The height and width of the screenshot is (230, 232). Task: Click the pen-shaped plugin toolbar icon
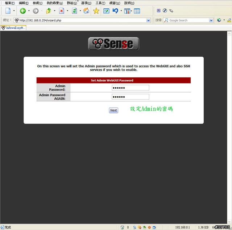[x=171, y=11]
